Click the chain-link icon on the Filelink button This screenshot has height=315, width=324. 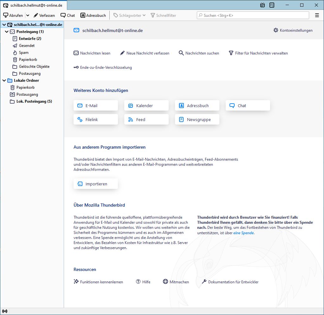80,119
